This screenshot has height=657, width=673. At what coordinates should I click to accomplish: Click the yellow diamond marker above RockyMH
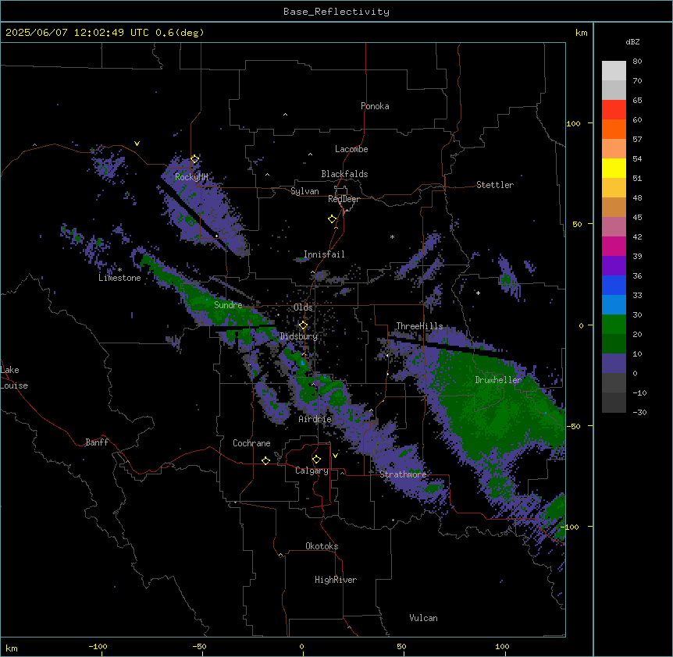(194, 159)
